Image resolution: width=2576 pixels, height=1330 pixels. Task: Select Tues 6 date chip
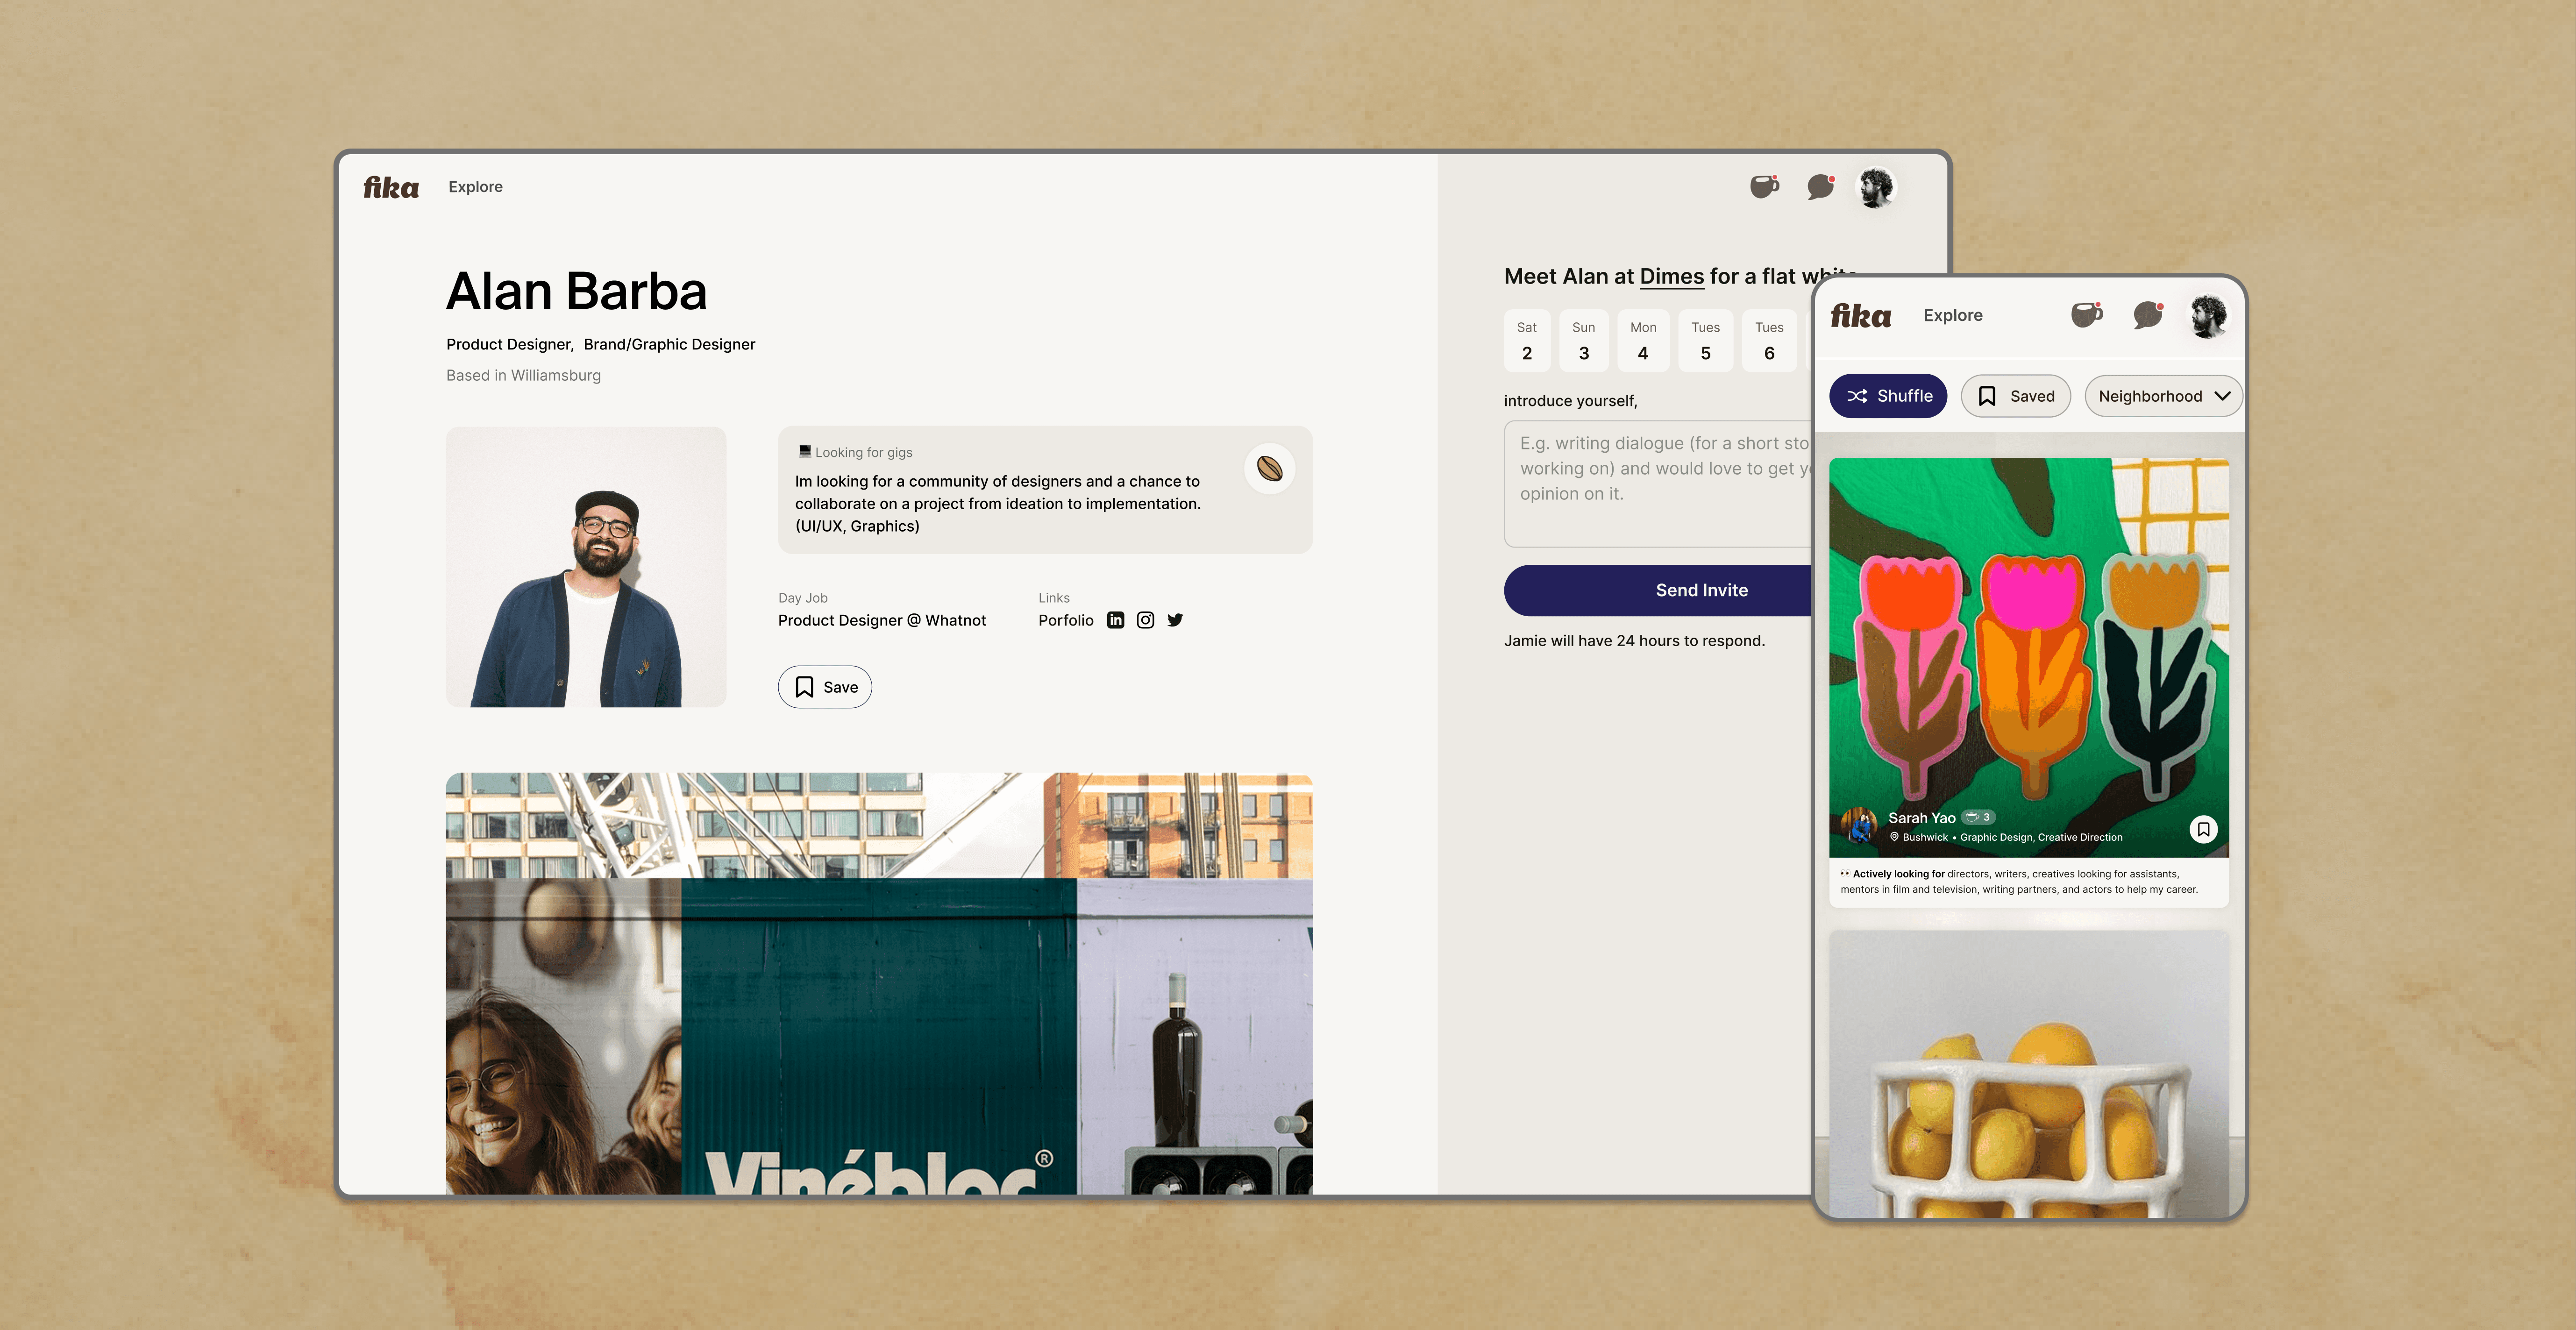[1770, 341]
